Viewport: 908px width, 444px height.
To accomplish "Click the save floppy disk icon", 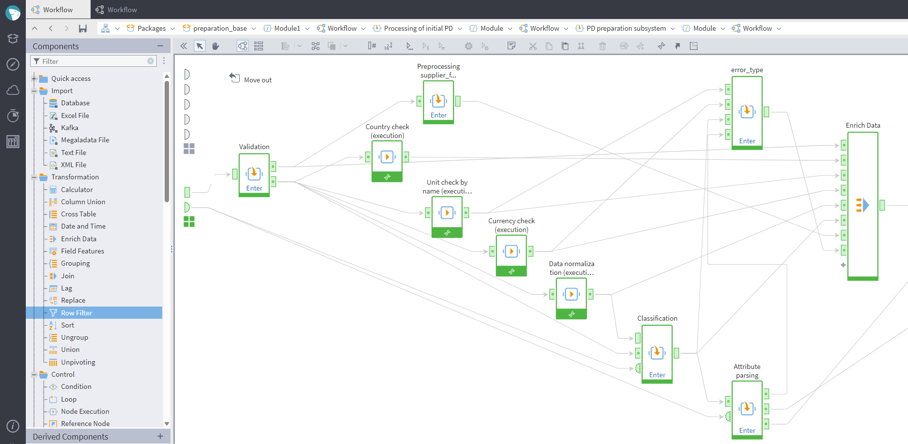I will 83,28.
